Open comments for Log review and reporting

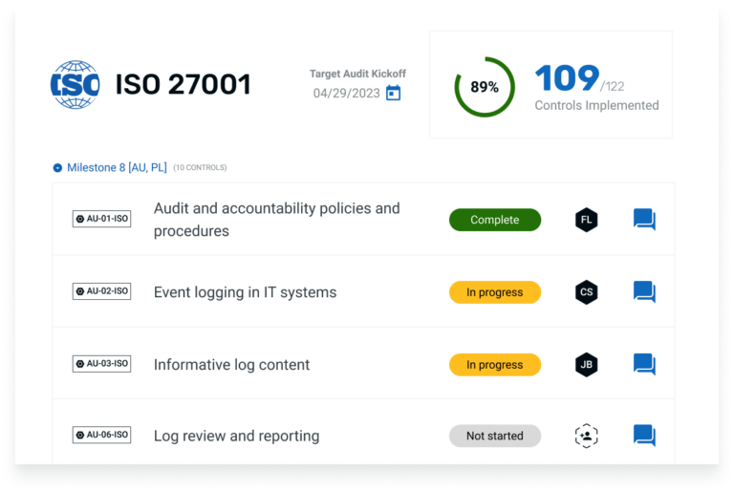[644, 436]
